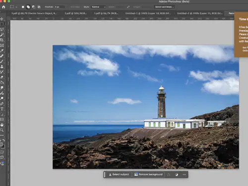Viewport: 248px width, 186px height.
Task: Click the Select and Mask button
Action: pos(164,7)
